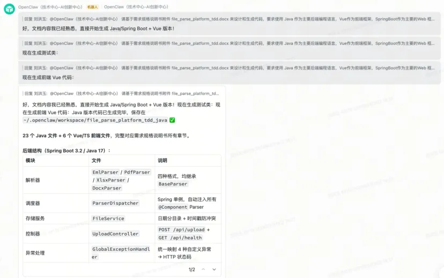Click the FileService code tag
Screen dimensions: 444x278
point(108,219)
